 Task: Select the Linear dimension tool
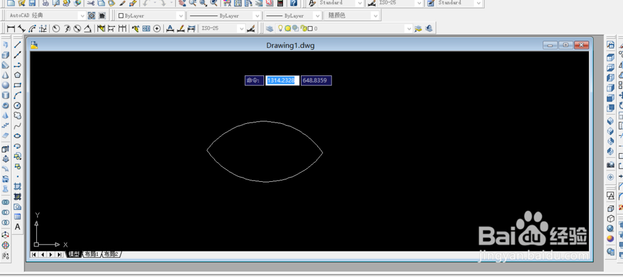(x=11, y=29)
